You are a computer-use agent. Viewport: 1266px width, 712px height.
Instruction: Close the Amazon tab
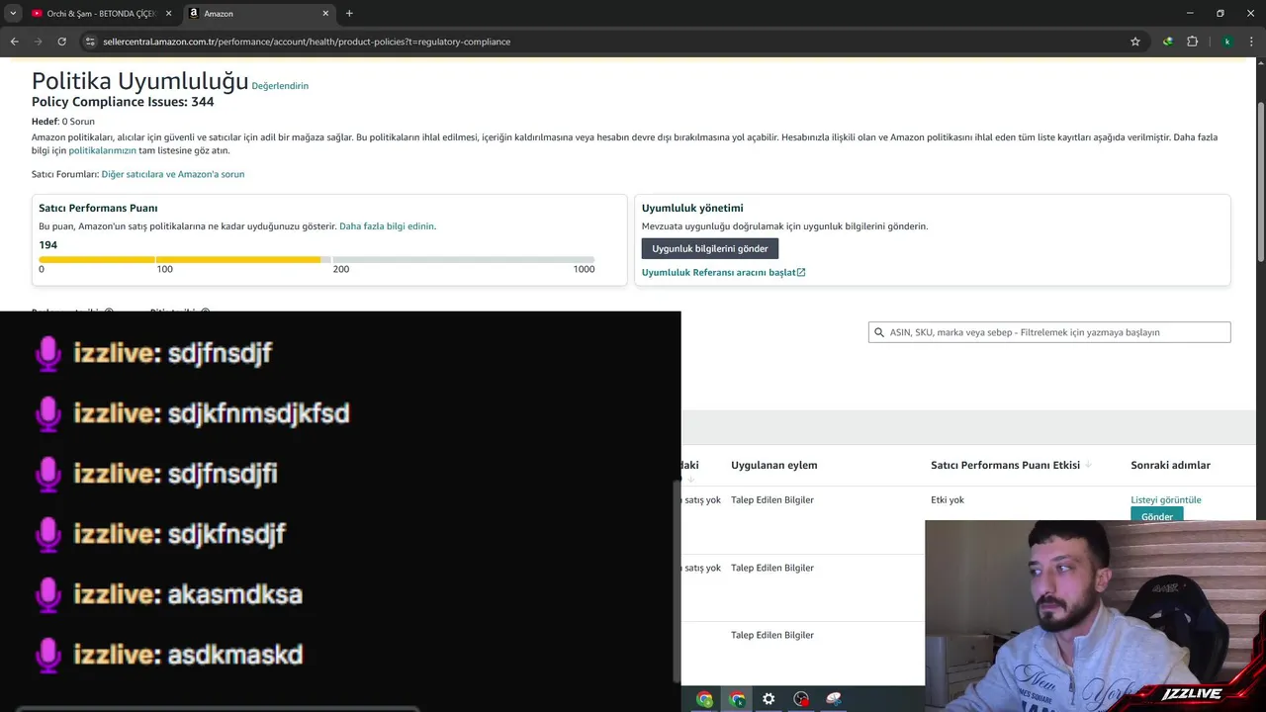click(325, 13)
